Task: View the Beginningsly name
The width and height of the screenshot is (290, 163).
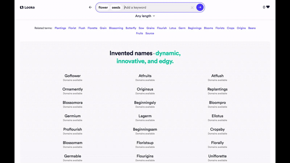Action: click(145, 103)
